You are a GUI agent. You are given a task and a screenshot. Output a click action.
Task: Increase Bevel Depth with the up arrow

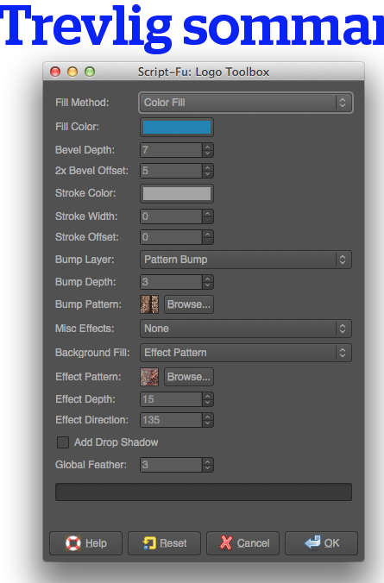point(208,147)
